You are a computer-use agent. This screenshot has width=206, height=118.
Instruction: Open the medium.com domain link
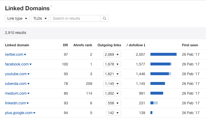16,93
